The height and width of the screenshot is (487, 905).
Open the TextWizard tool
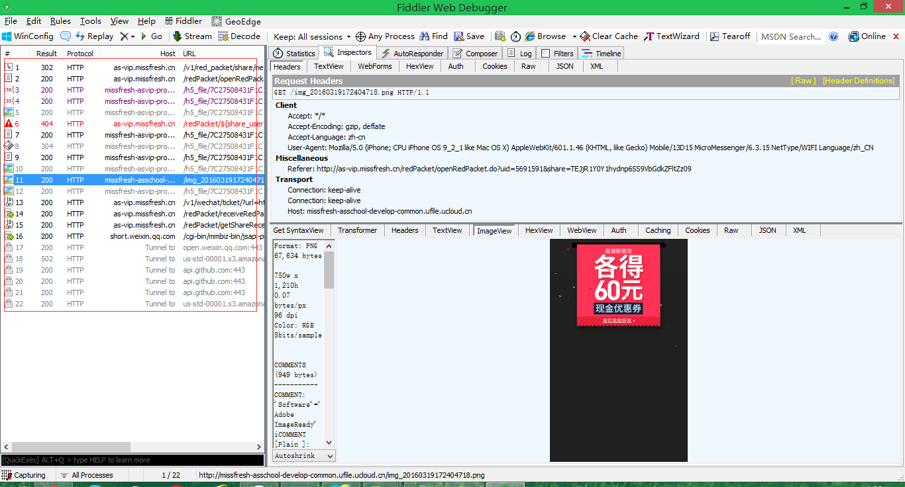click(650, 36)
